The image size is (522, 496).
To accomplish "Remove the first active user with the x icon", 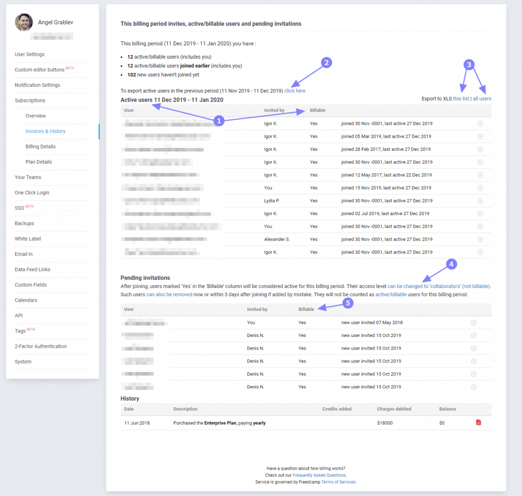I will click(x=479, y=123).
